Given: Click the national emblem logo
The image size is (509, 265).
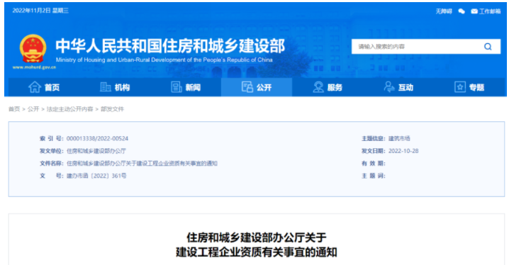Looking at the screenshot, I should tap(33, 49).
